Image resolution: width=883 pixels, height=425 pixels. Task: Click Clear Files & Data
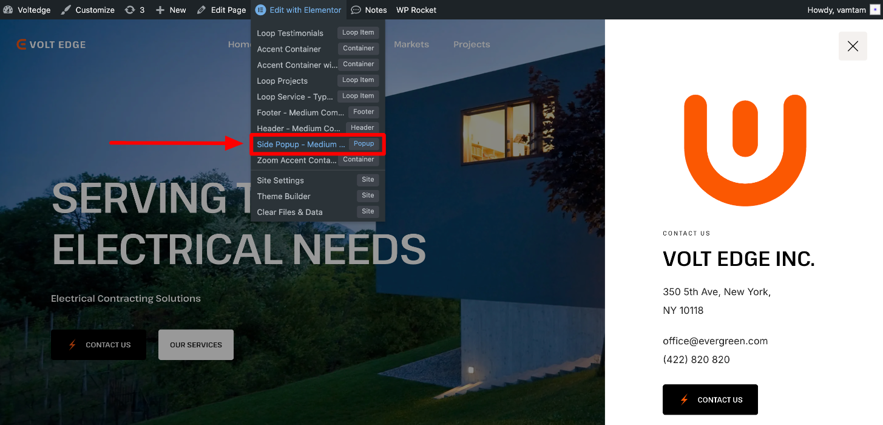317,211
